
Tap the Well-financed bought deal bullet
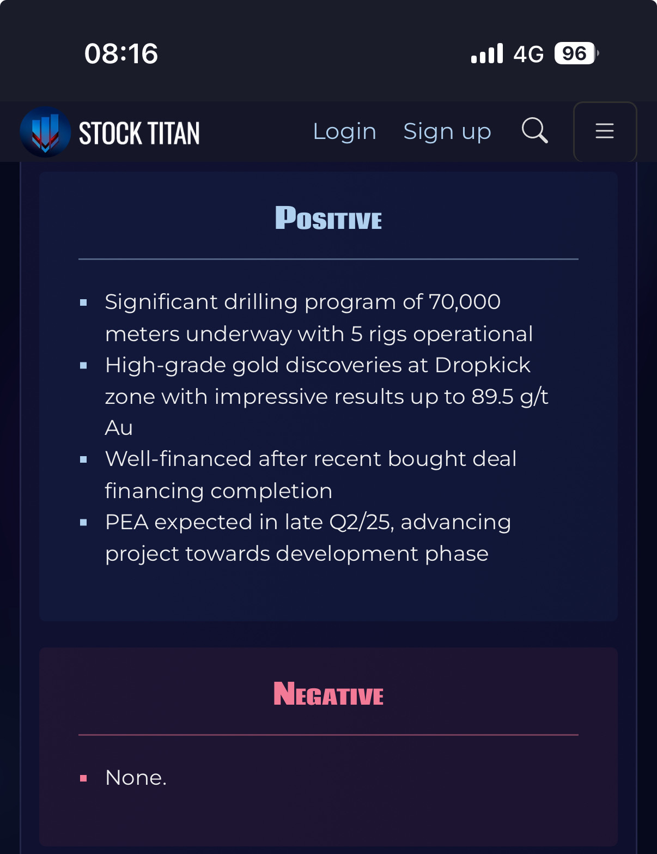click(311, 475)
